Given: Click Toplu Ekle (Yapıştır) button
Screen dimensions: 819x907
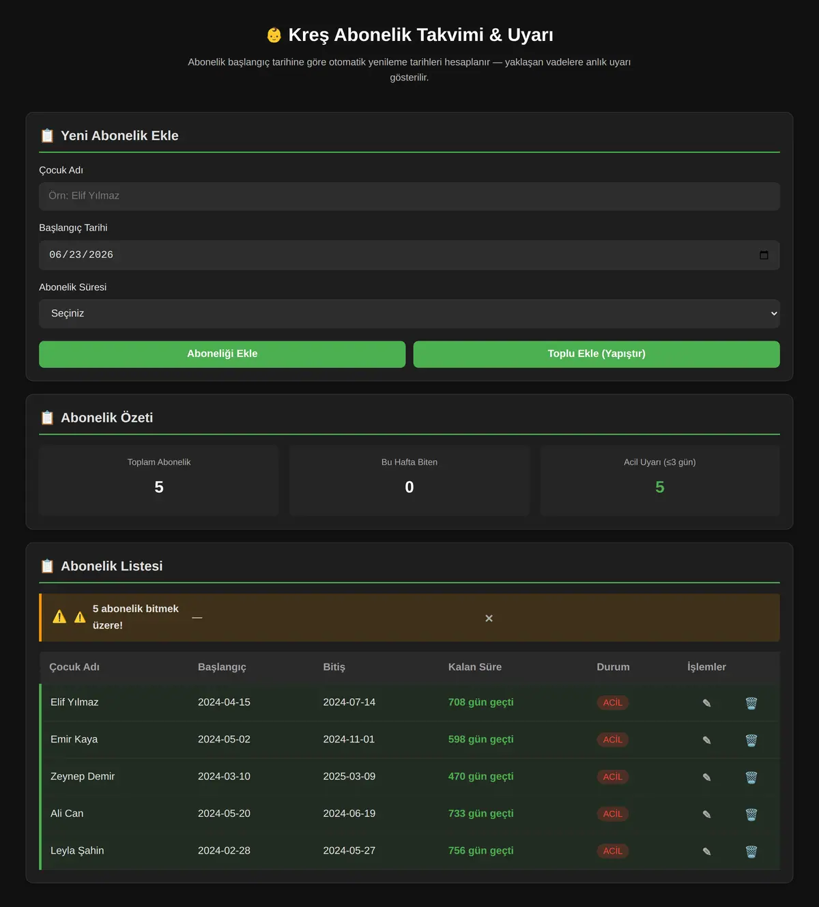Looking at the screenshot, I should coord(597,354).
